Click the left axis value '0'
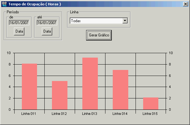Viewport: 190px width, 125px height. tap(10, 109)
